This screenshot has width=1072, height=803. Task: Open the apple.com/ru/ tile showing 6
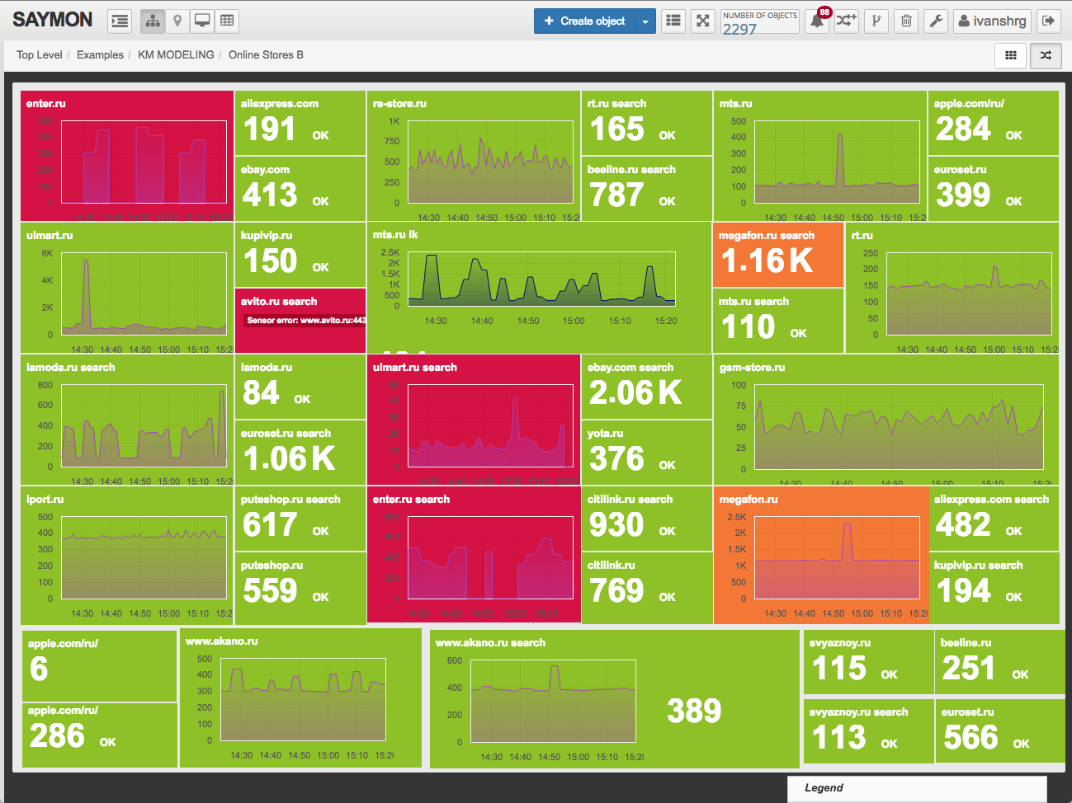pos(100,666)
